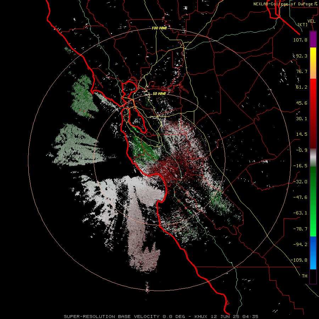The height and width of the screenshot is (319, 319).
Task: Click the gray near-zero segment of the color bar
Action: 313,157
